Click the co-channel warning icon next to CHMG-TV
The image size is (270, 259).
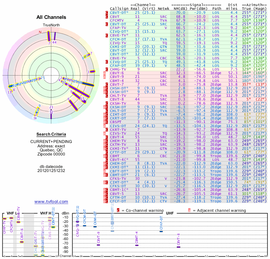click(107, 69)
